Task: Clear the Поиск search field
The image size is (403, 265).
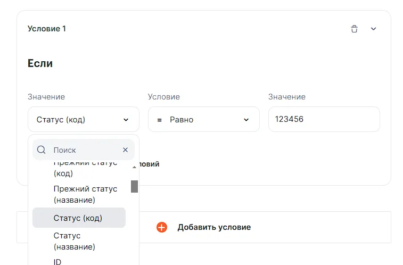Action: point(125,150)
